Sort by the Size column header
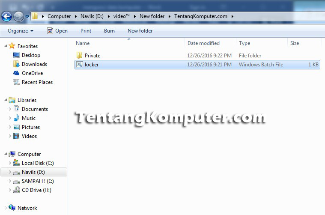The width and height of the screenshot is (325, 215). point(295,43)
